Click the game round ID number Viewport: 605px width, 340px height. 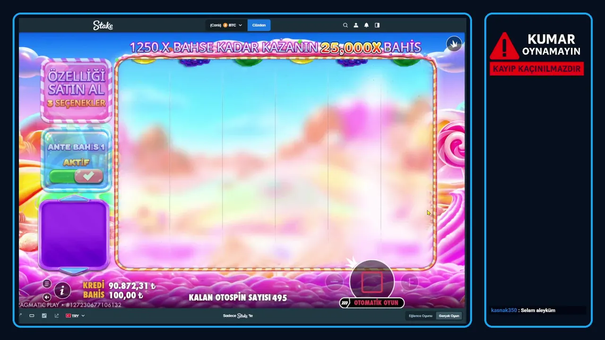[94, 305]
